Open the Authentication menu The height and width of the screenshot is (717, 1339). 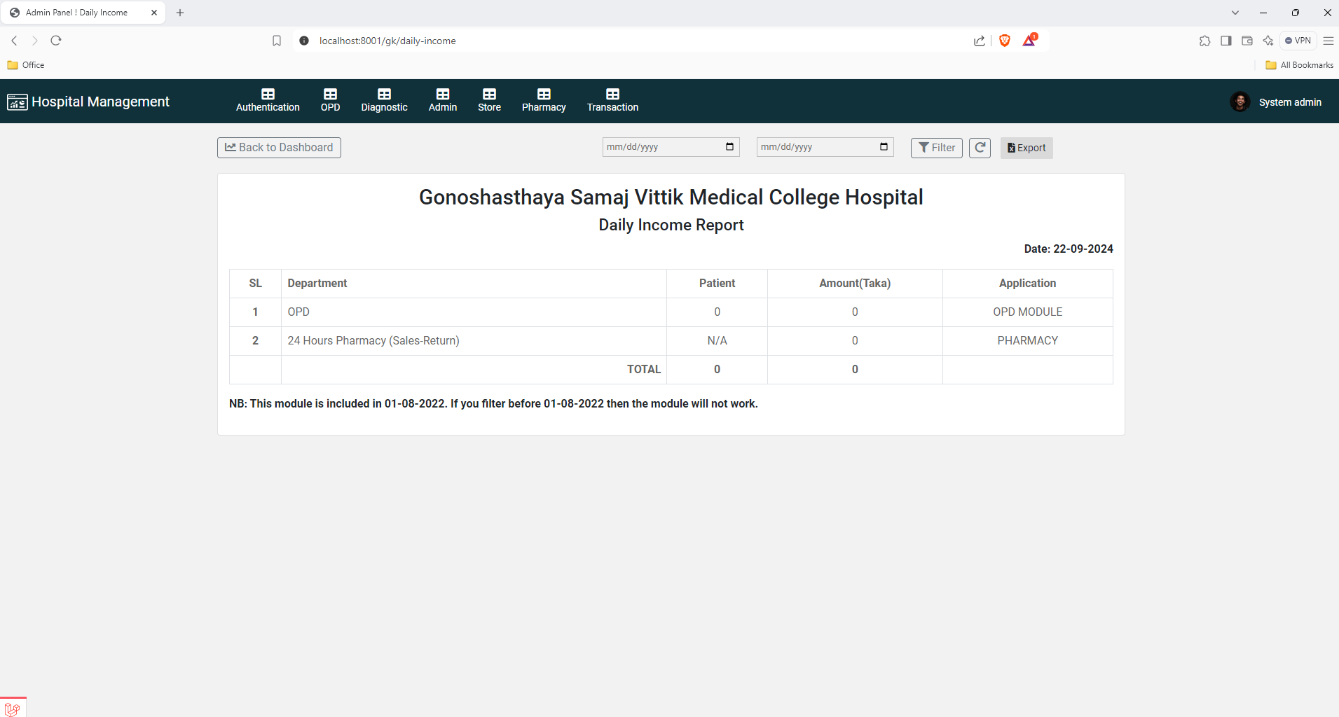click(268, 100)
